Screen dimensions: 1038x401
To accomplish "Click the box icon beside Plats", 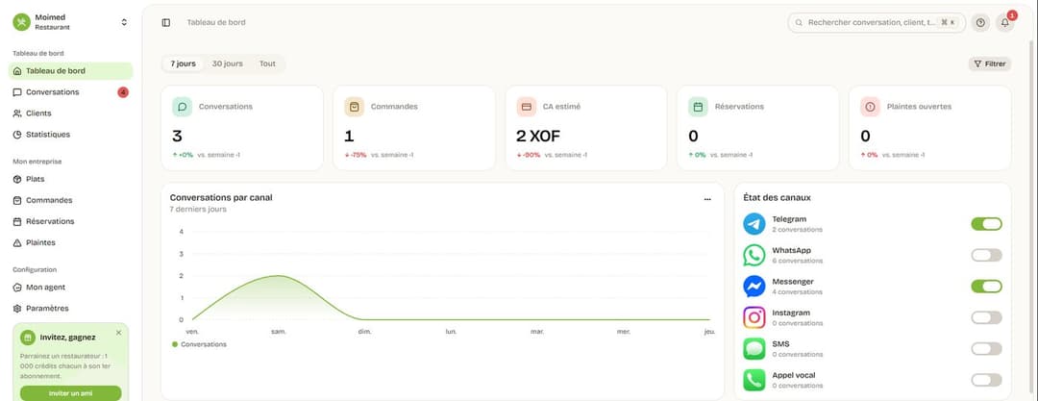I will [x=17, y=179].
